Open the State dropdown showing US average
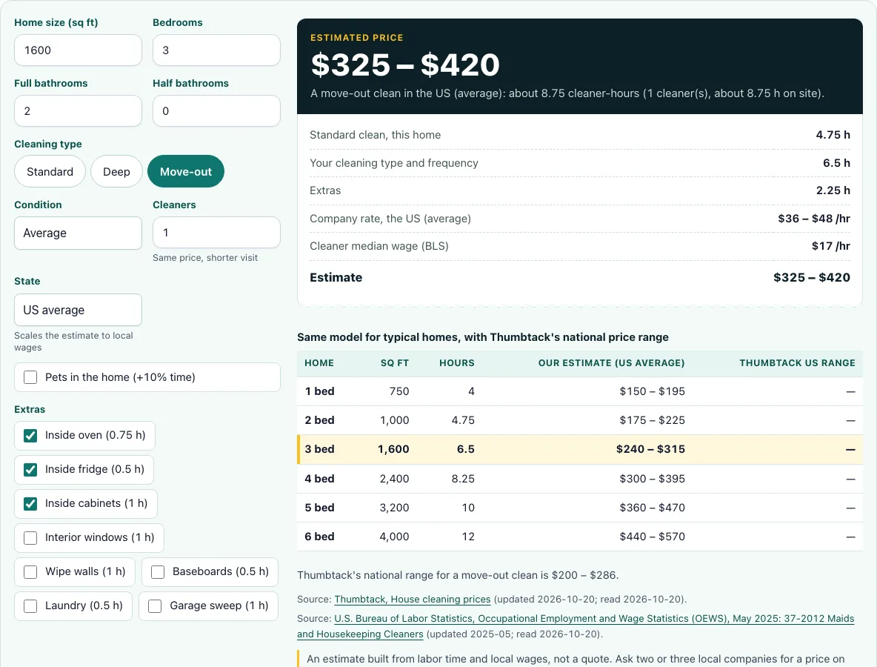This screenshot has height=667, width=877. [78, 310]
